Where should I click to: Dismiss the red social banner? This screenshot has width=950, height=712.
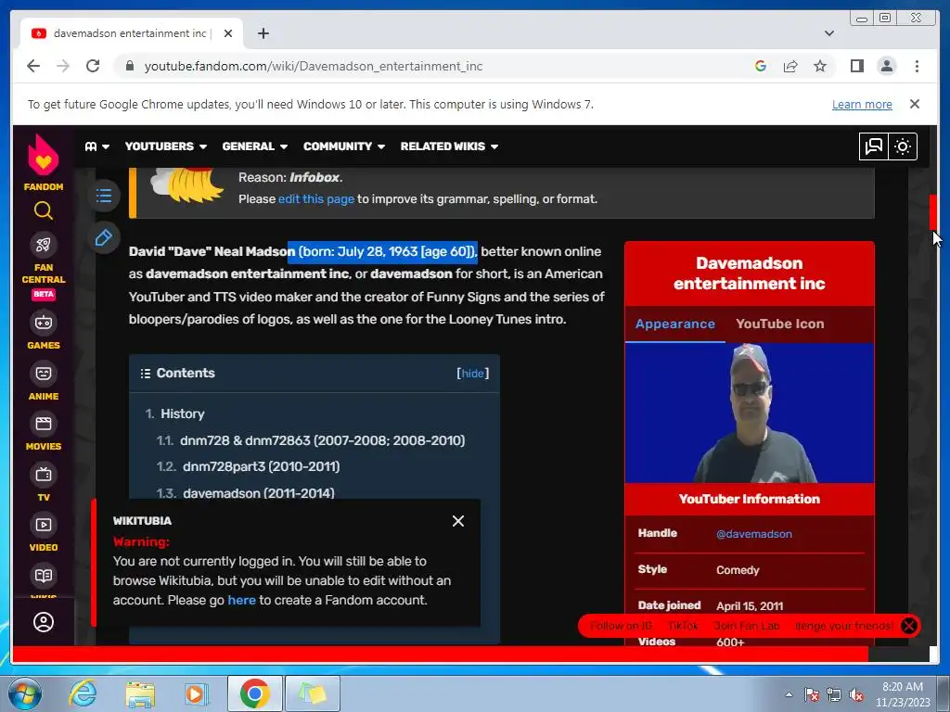909,626
